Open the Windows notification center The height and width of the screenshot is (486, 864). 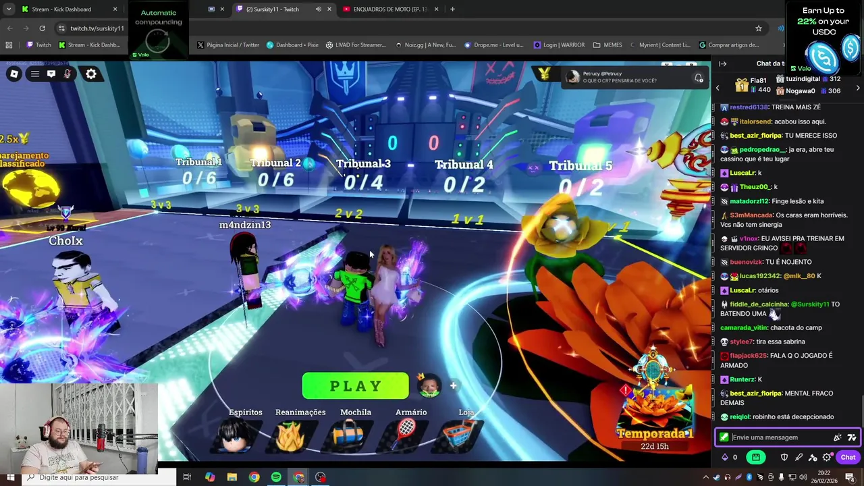click(x=850, y=477)
